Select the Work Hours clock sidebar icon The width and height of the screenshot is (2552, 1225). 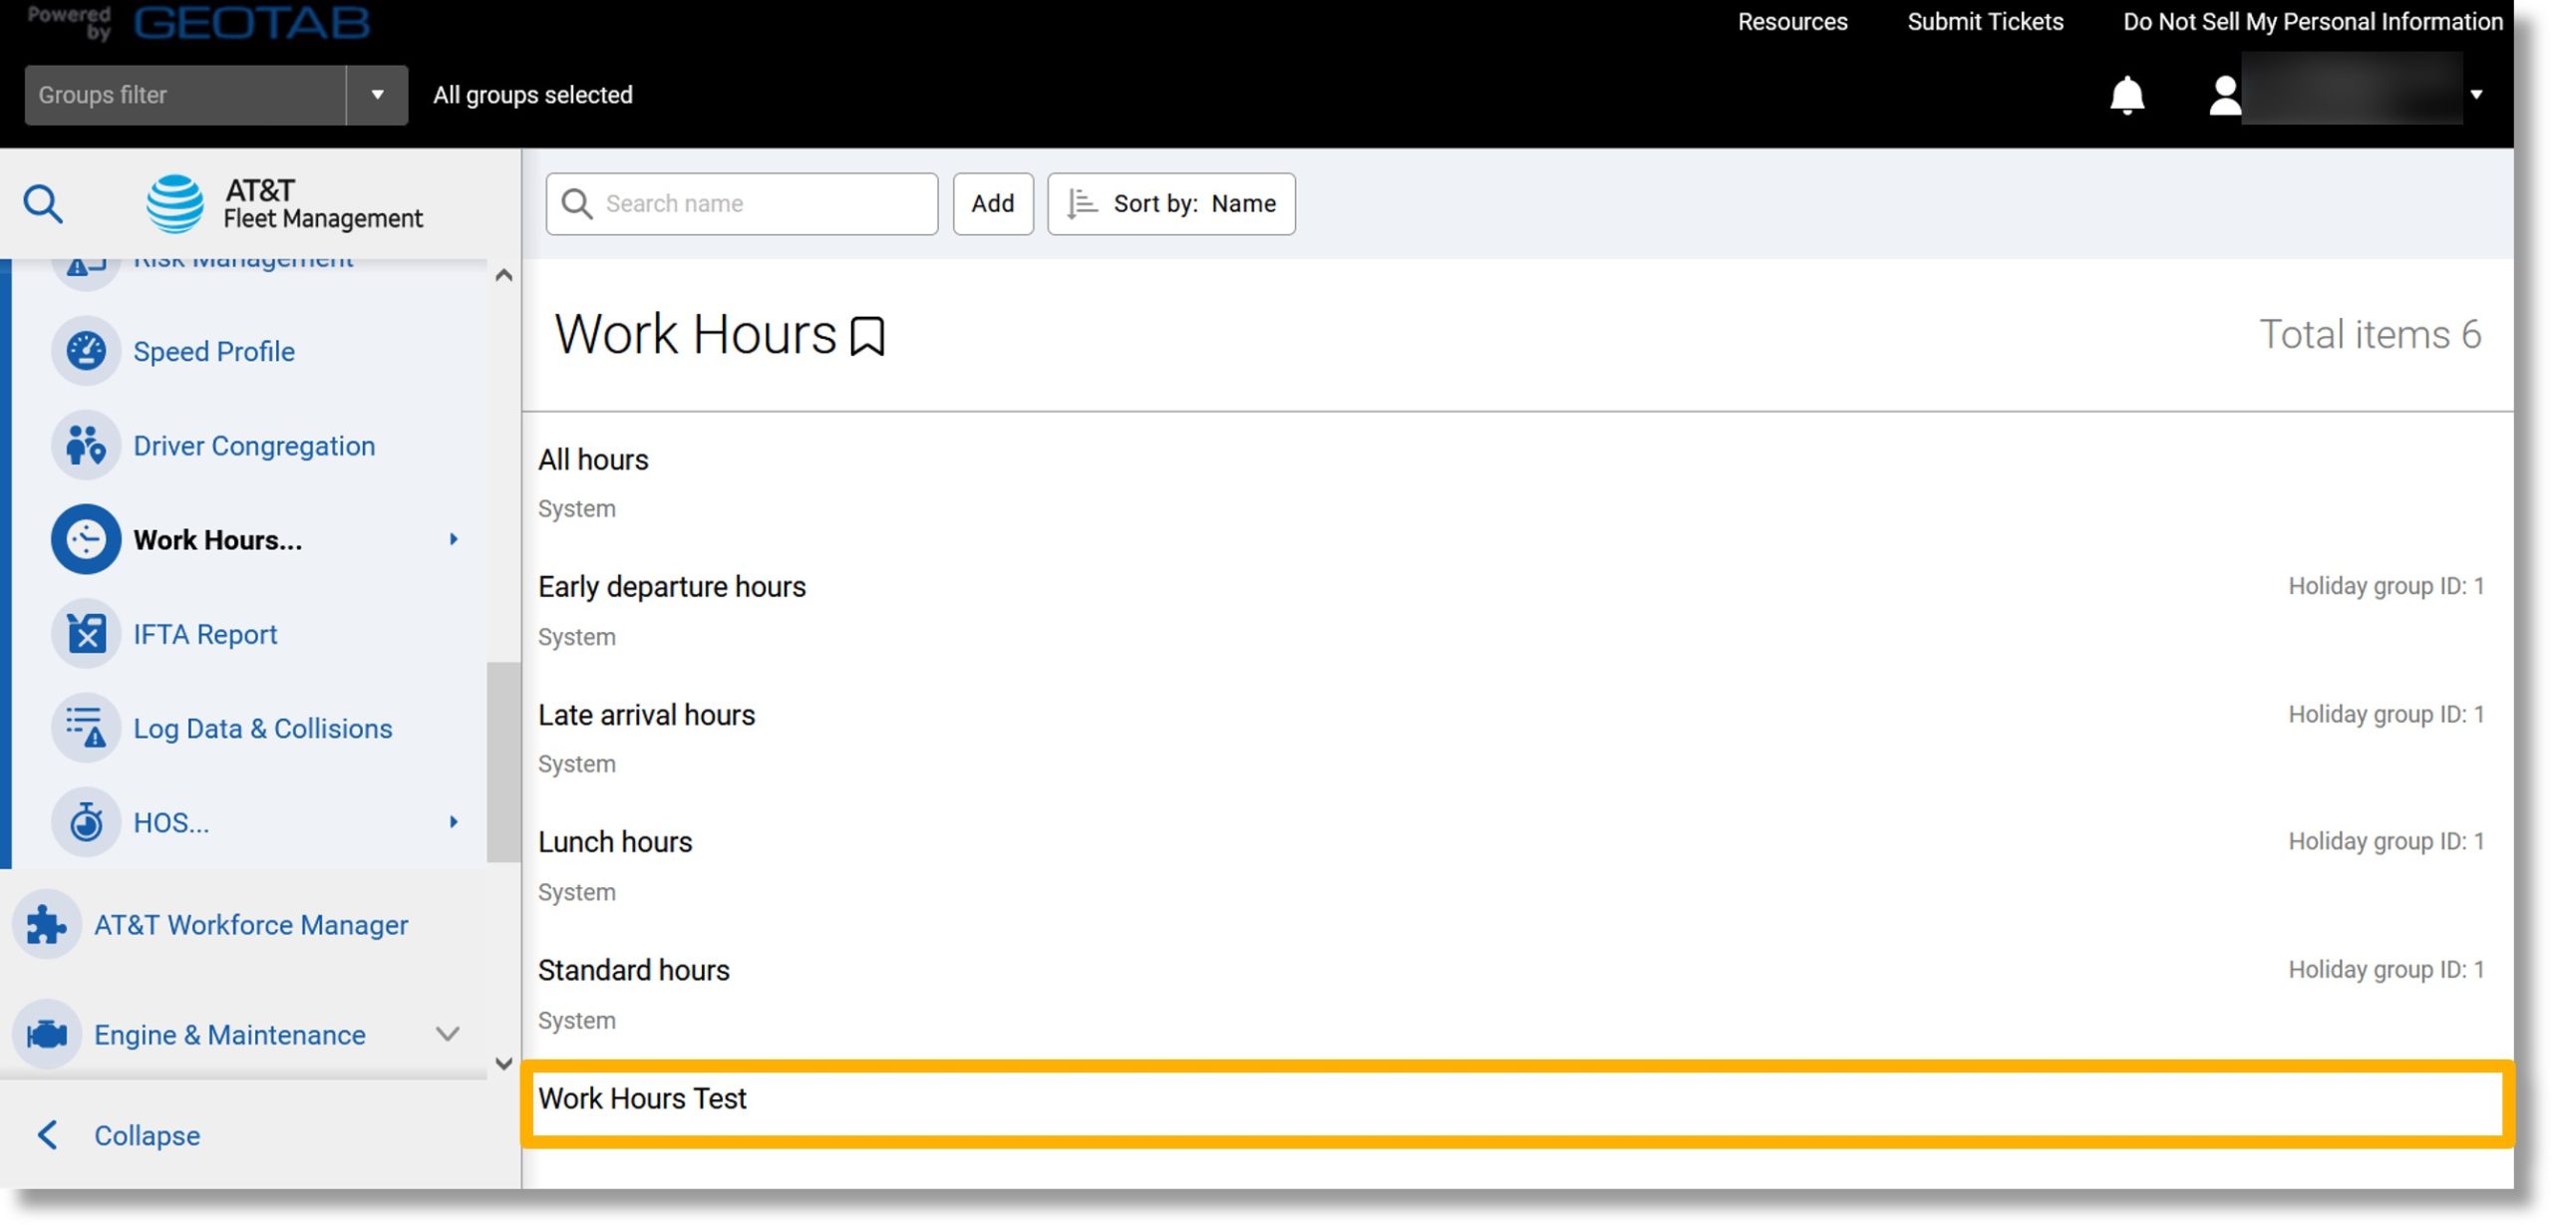pos(87,537)
